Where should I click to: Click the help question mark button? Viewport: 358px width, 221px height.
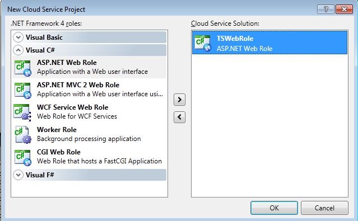point(326,10)
